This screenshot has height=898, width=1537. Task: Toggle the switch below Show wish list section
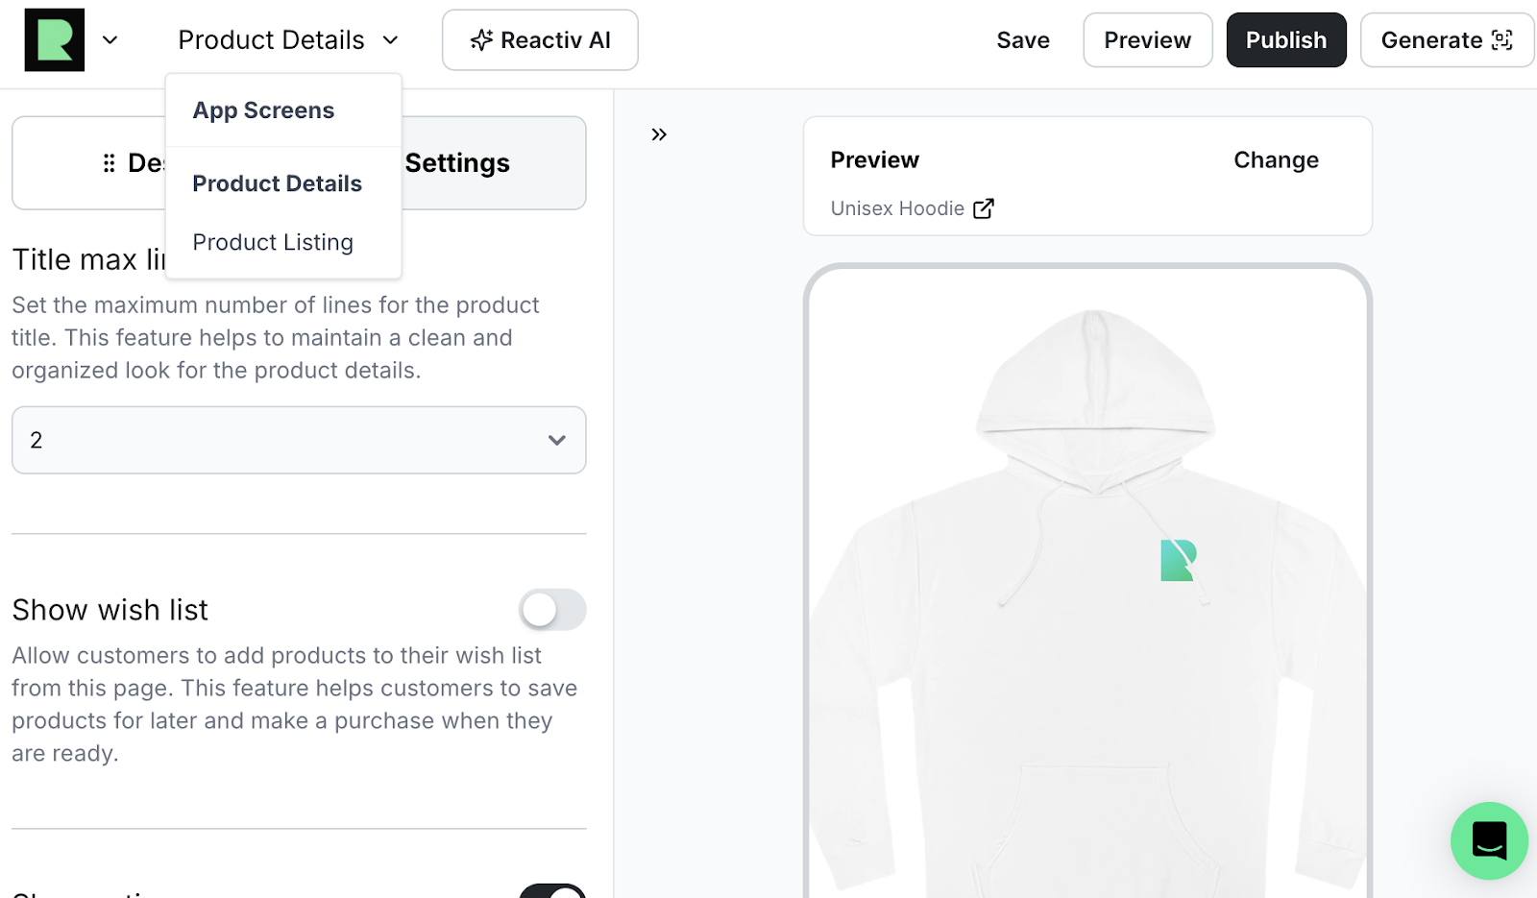(x=552, y=890)
